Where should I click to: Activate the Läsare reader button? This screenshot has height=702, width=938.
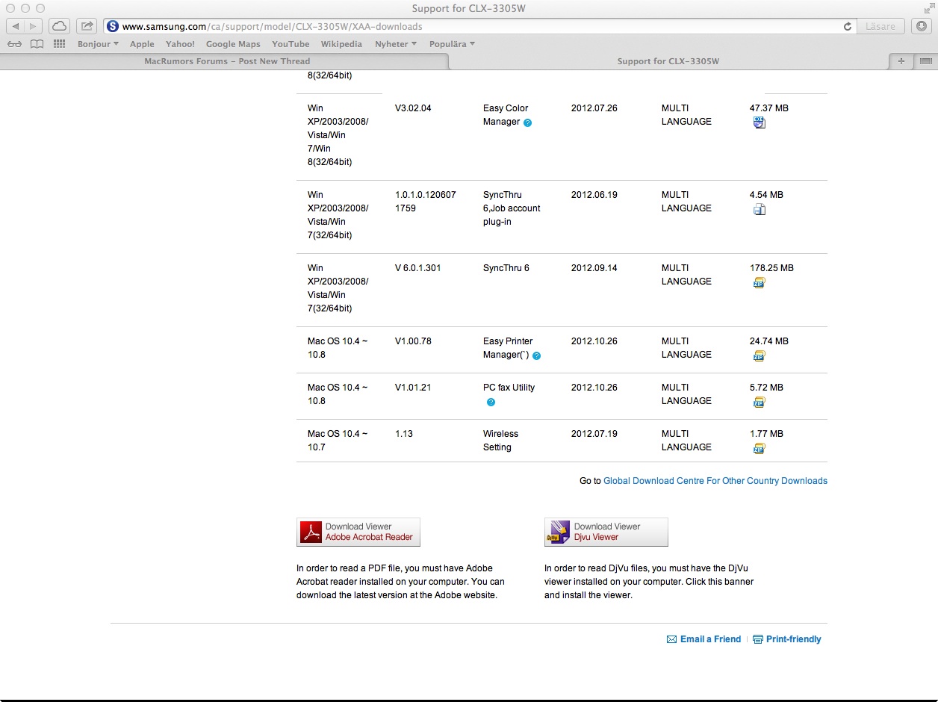(x=880, y=26)
